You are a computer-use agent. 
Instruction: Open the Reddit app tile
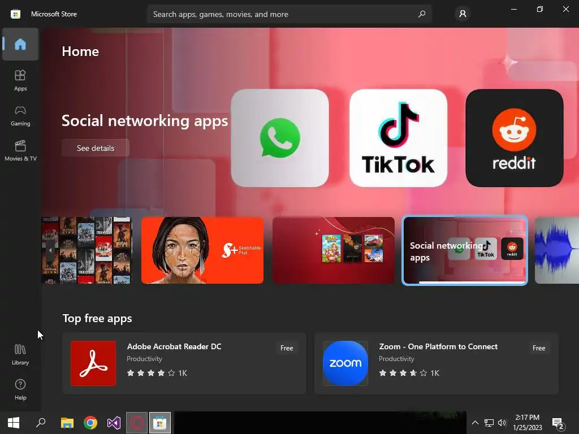(515, 138)
